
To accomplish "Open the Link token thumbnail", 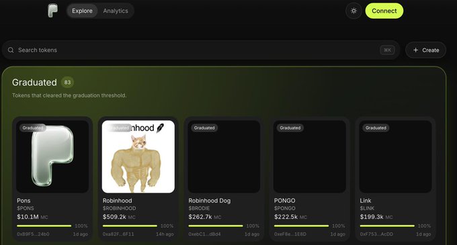I will pyautogui.click(x=395, y=156).
